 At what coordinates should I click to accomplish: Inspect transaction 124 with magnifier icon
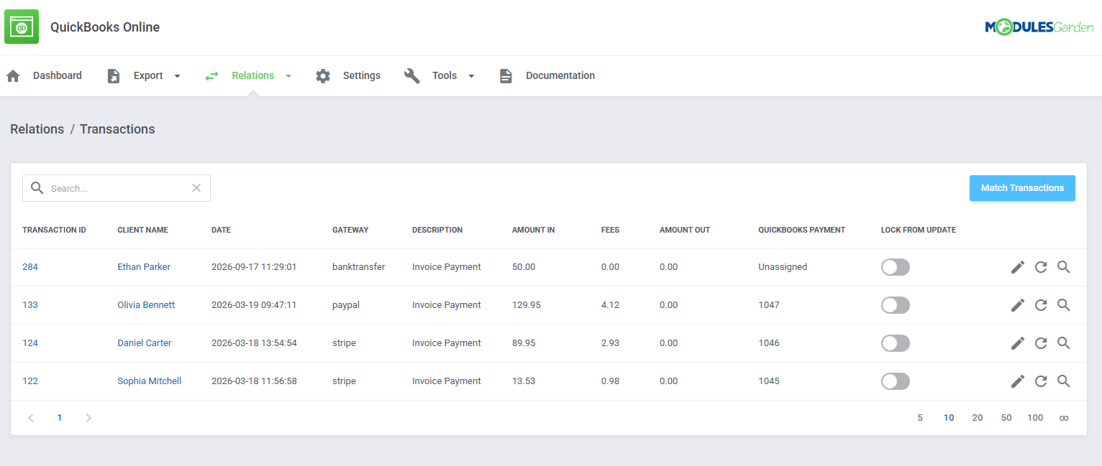click(1064, 343)
